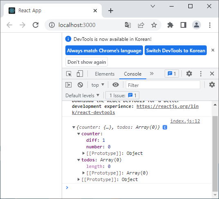Select the length: 0 property

(98, 166)
